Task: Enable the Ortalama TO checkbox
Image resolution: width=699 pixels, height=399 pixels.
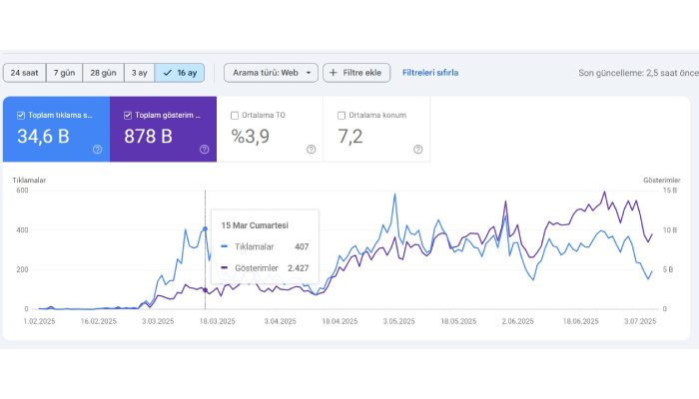Action: pos(235,115)
